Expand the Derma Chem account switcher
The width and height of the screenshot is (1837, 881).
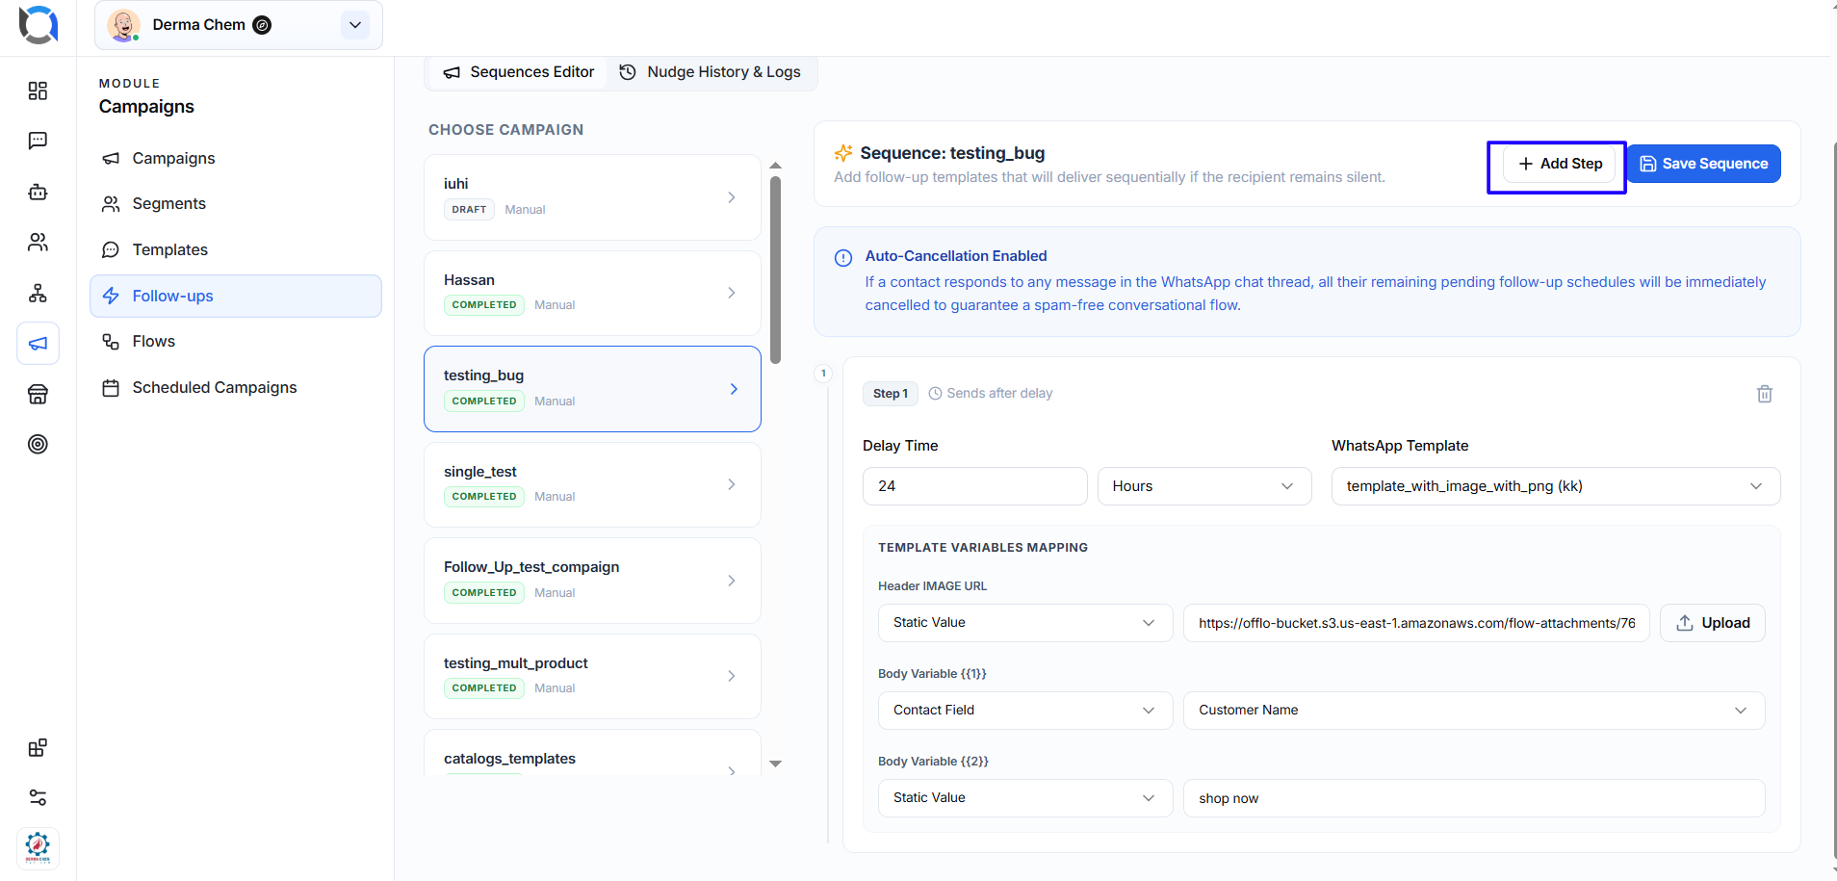[355, 25]
